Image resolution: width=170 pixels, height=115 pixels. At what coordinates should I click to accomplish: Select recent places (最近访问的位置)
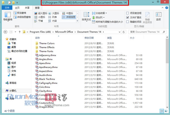17,51
